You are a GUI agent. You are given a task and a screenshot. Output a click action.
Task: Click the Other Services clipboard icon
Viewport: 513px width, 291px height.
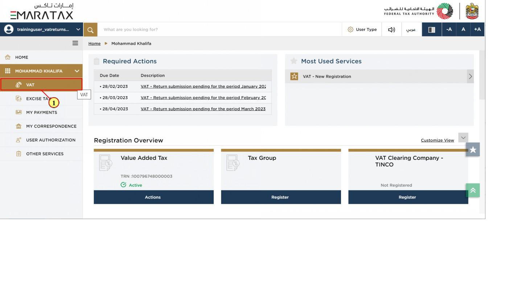[19, 154]
